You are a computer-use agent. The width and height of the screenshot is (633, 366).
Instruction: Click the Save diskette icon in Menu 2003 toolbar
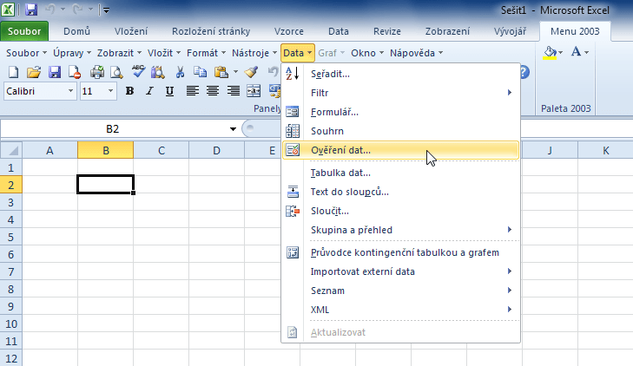coord(55,73)
